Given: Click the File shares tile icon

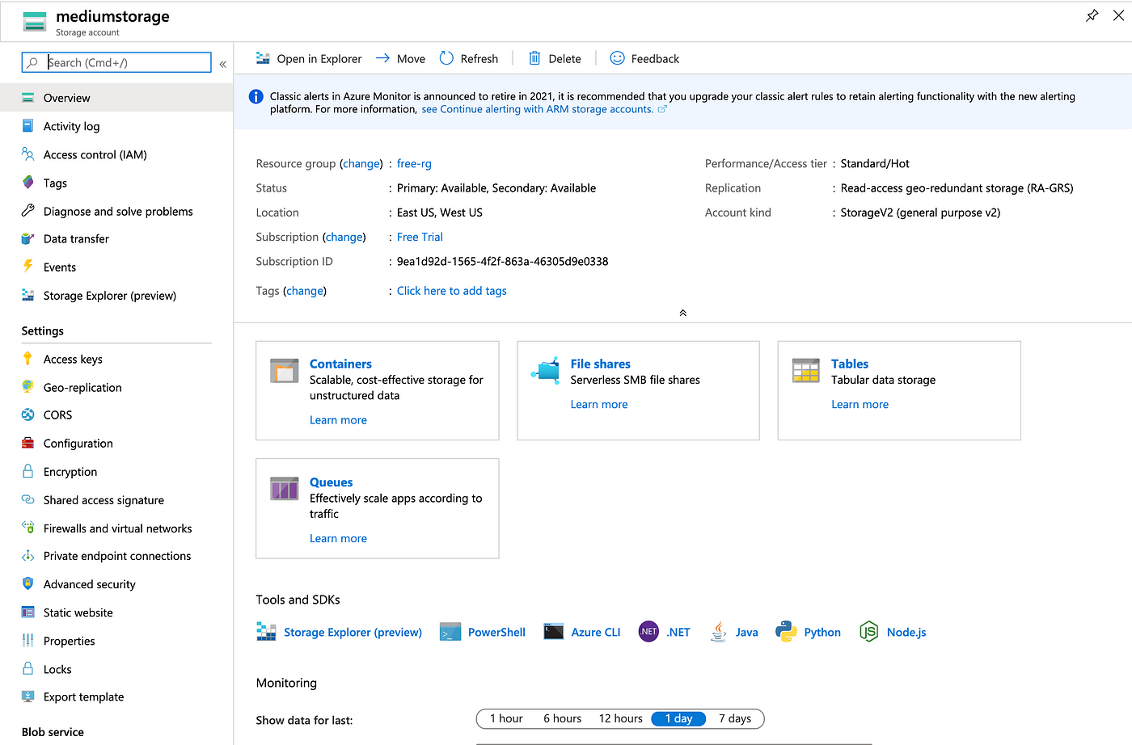Looking at the screenshot, I should pos(546,369).
